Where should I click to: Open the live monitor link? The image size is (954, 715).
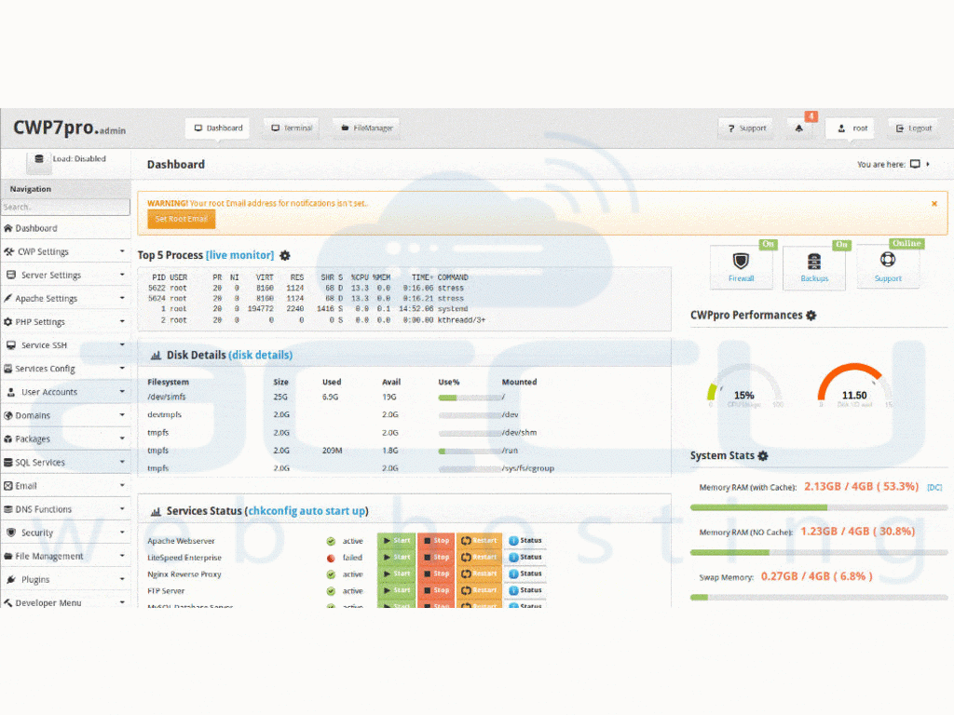(239, 255)
